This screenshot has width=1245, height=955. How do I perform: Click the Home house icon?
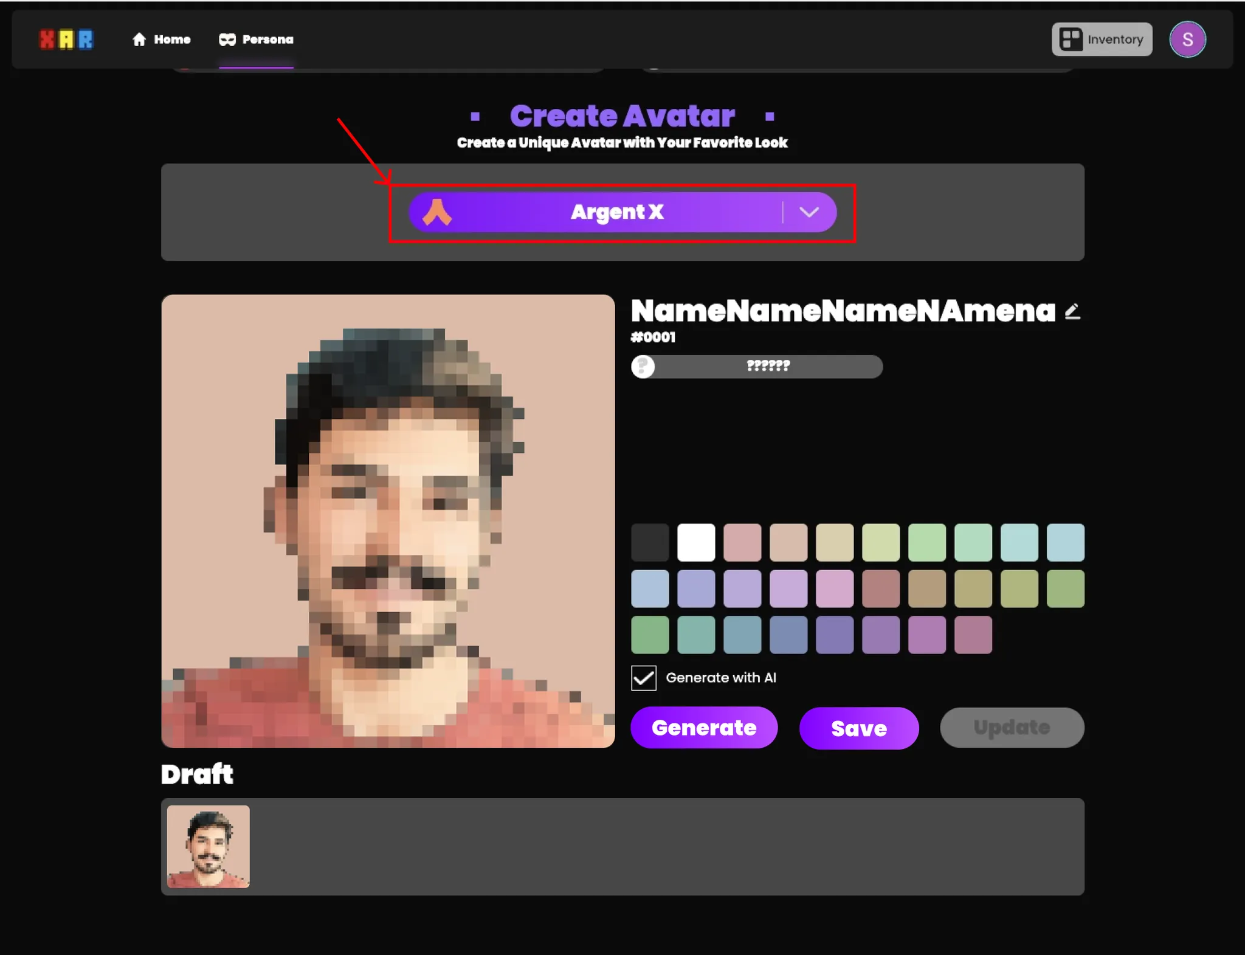coord(139,40)
